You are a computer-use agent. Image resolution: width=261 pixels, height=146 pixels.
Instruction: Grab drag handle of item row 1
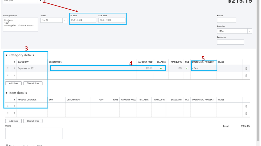click(8, 106)
